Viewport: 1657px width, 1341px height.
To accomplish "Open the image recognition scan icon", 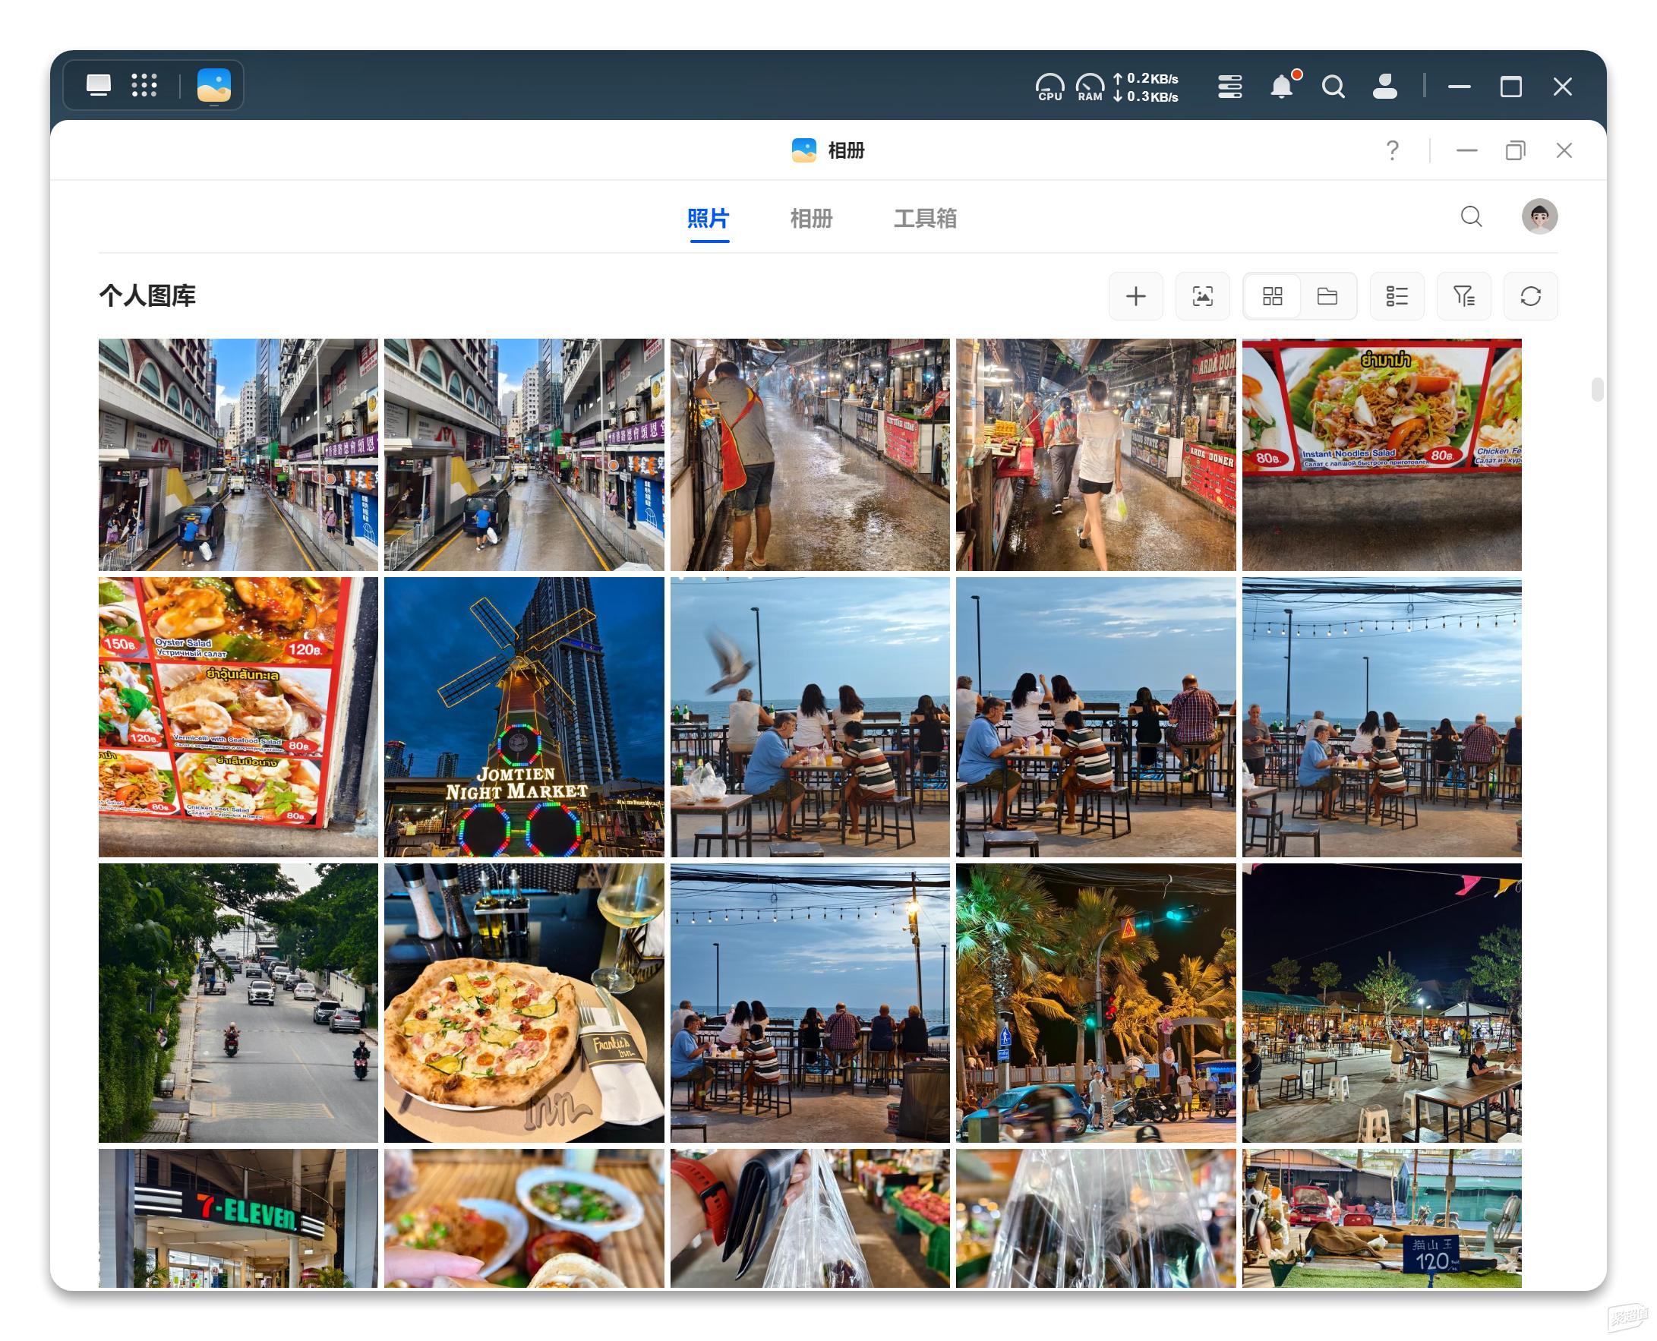I will click(1202, 296).
